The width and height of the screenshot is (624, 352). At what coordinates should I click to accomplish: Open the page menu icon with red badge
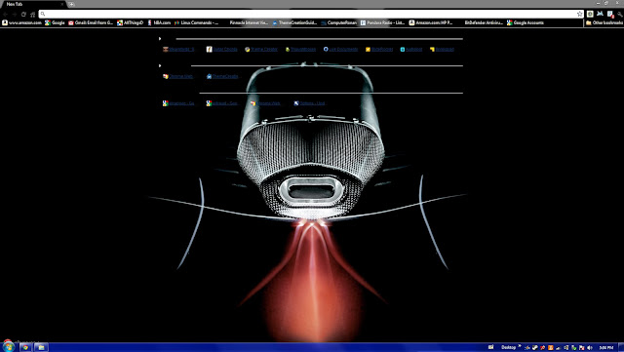(x=610, y=14)
